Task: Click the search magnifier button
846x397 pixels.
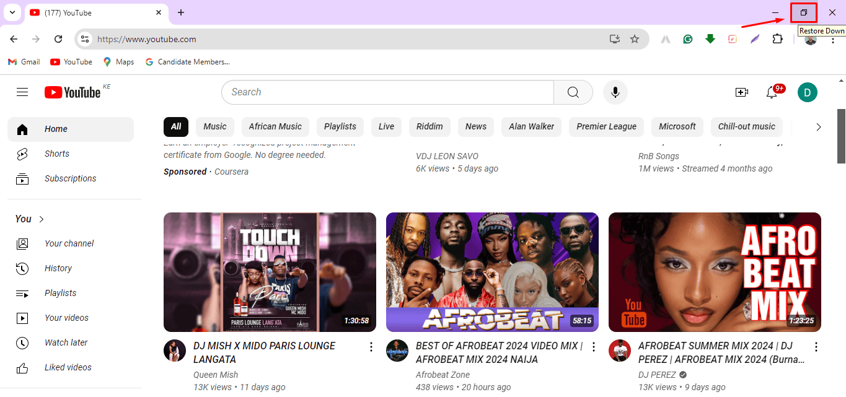Action: [x=573, y=92]
